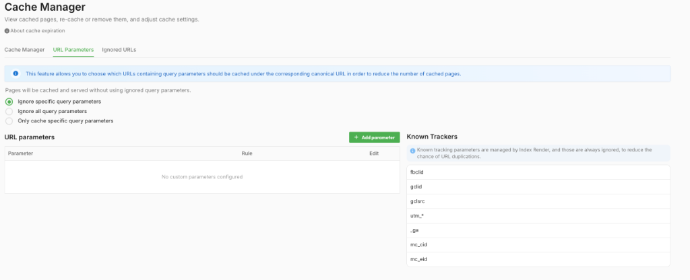Viewport: 690px width, 280px height.
Task: Click the utm_* tracker row
Action: pos(538,216)
